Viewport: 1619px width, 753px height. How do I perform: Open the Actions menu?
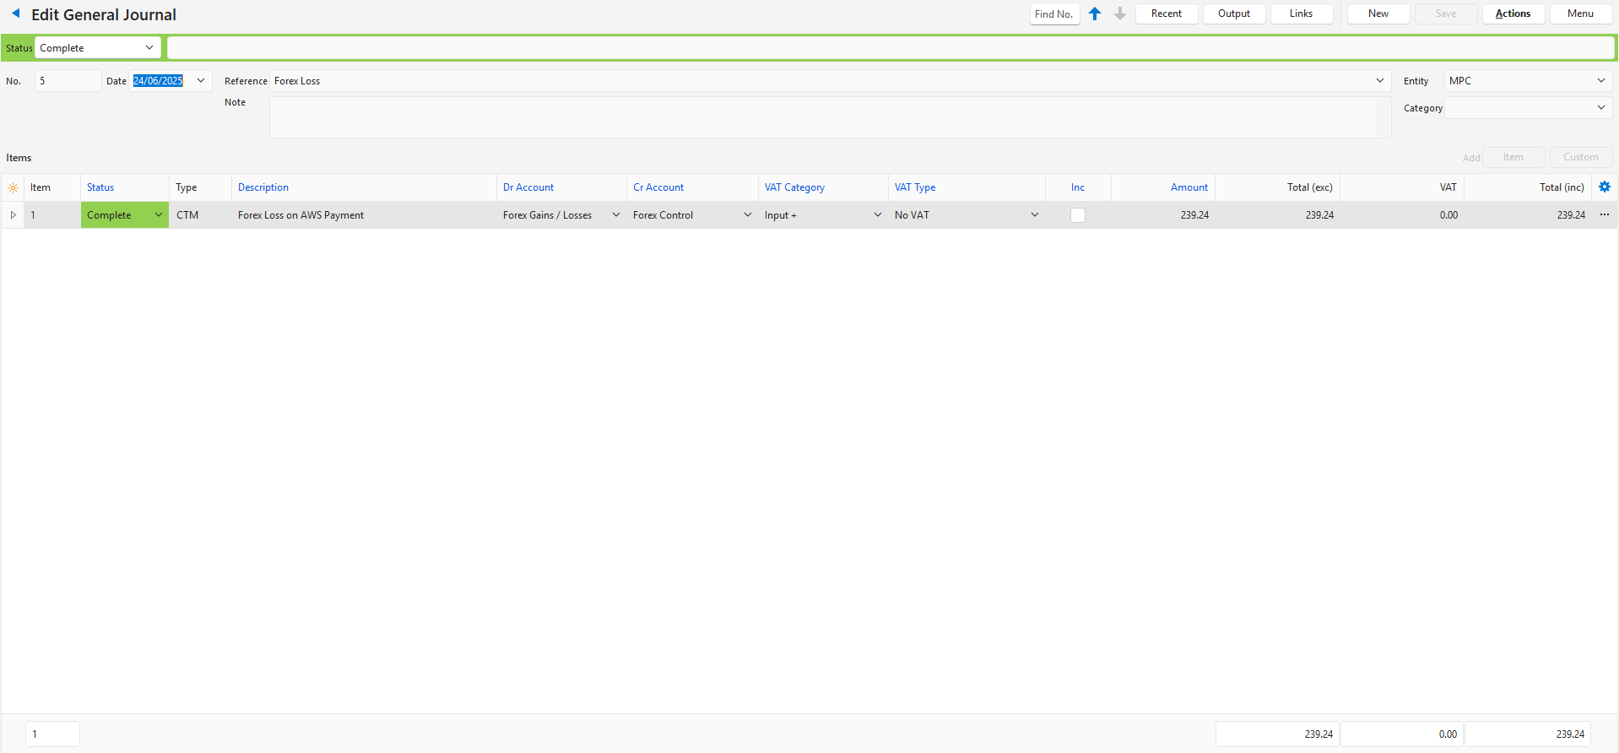coord(1513,14)
